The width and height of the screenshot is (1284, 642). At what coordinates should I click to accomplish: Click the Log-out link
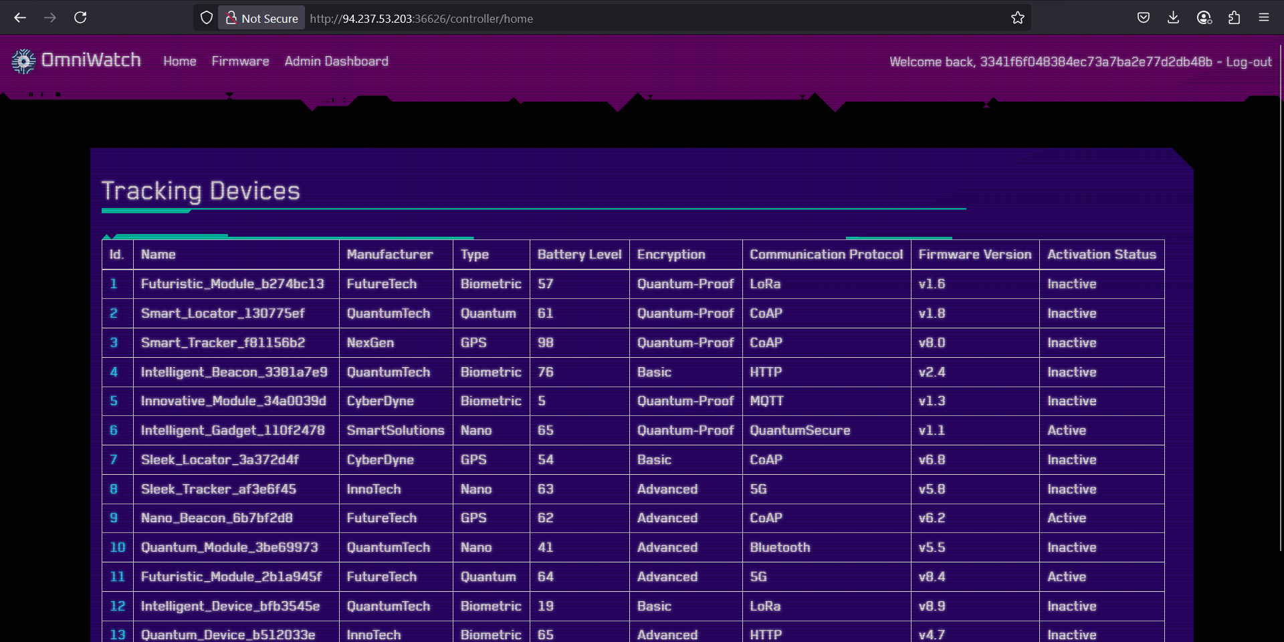pos(1248,62)
